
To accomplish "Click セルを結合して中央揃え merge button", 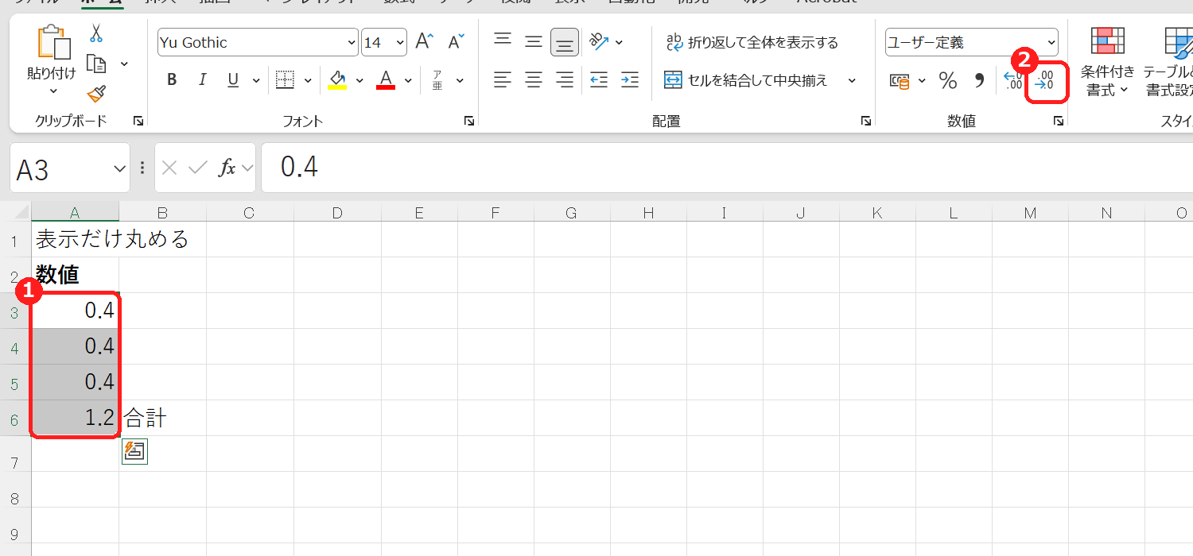I will click(746, 80).
